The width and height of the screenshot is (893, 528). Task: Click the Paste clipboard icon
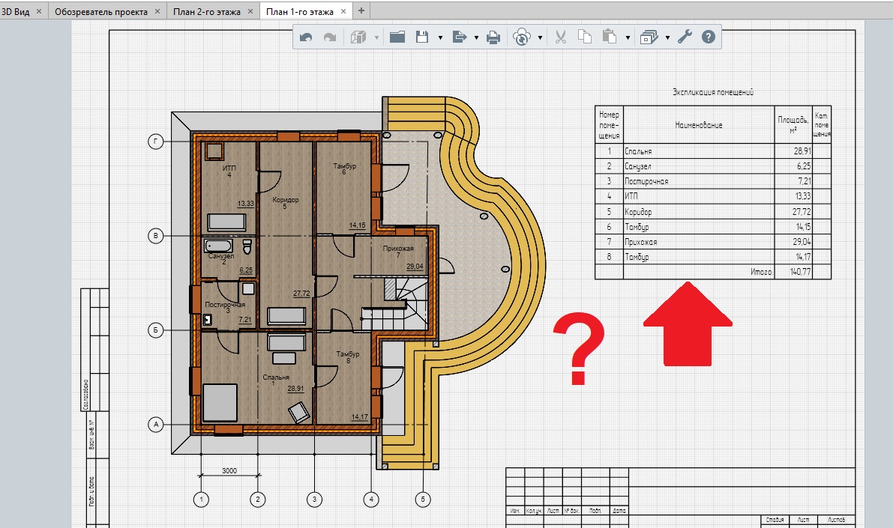click(x=610, y=37)
